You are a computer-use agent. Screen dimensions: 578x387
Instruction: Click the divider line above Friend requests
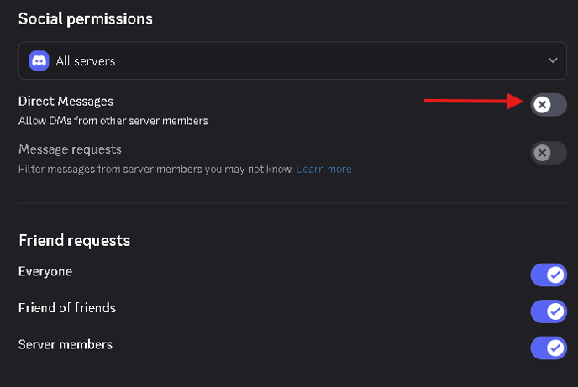(x=292, y=203)
